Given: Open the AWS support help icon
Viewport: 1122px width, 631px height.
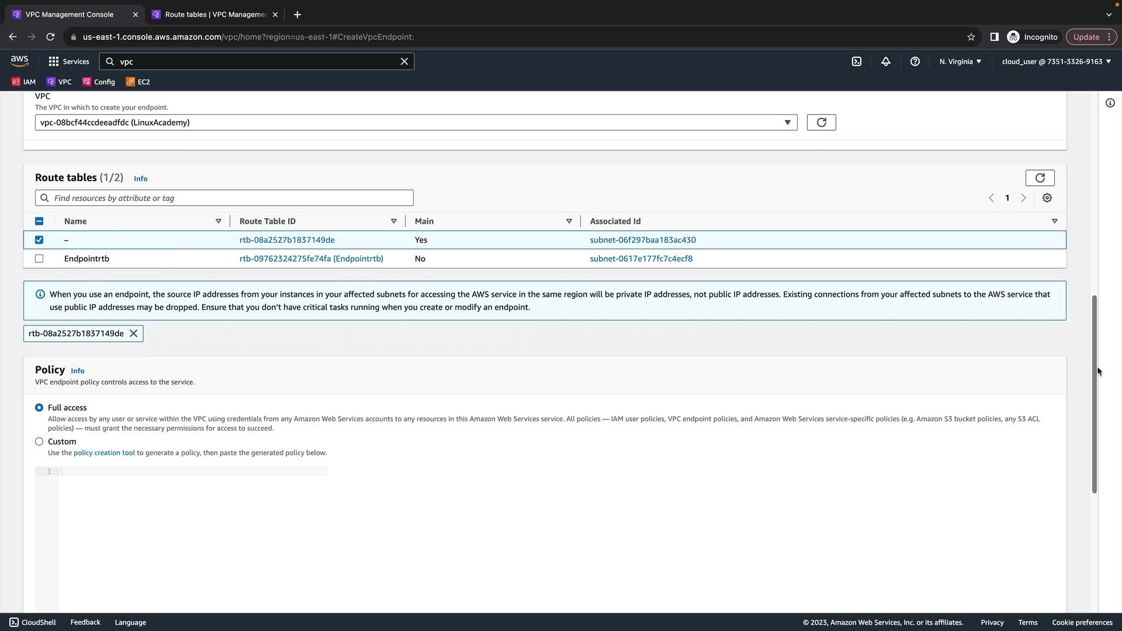Looking at the screenshot, I should (915, 61).
